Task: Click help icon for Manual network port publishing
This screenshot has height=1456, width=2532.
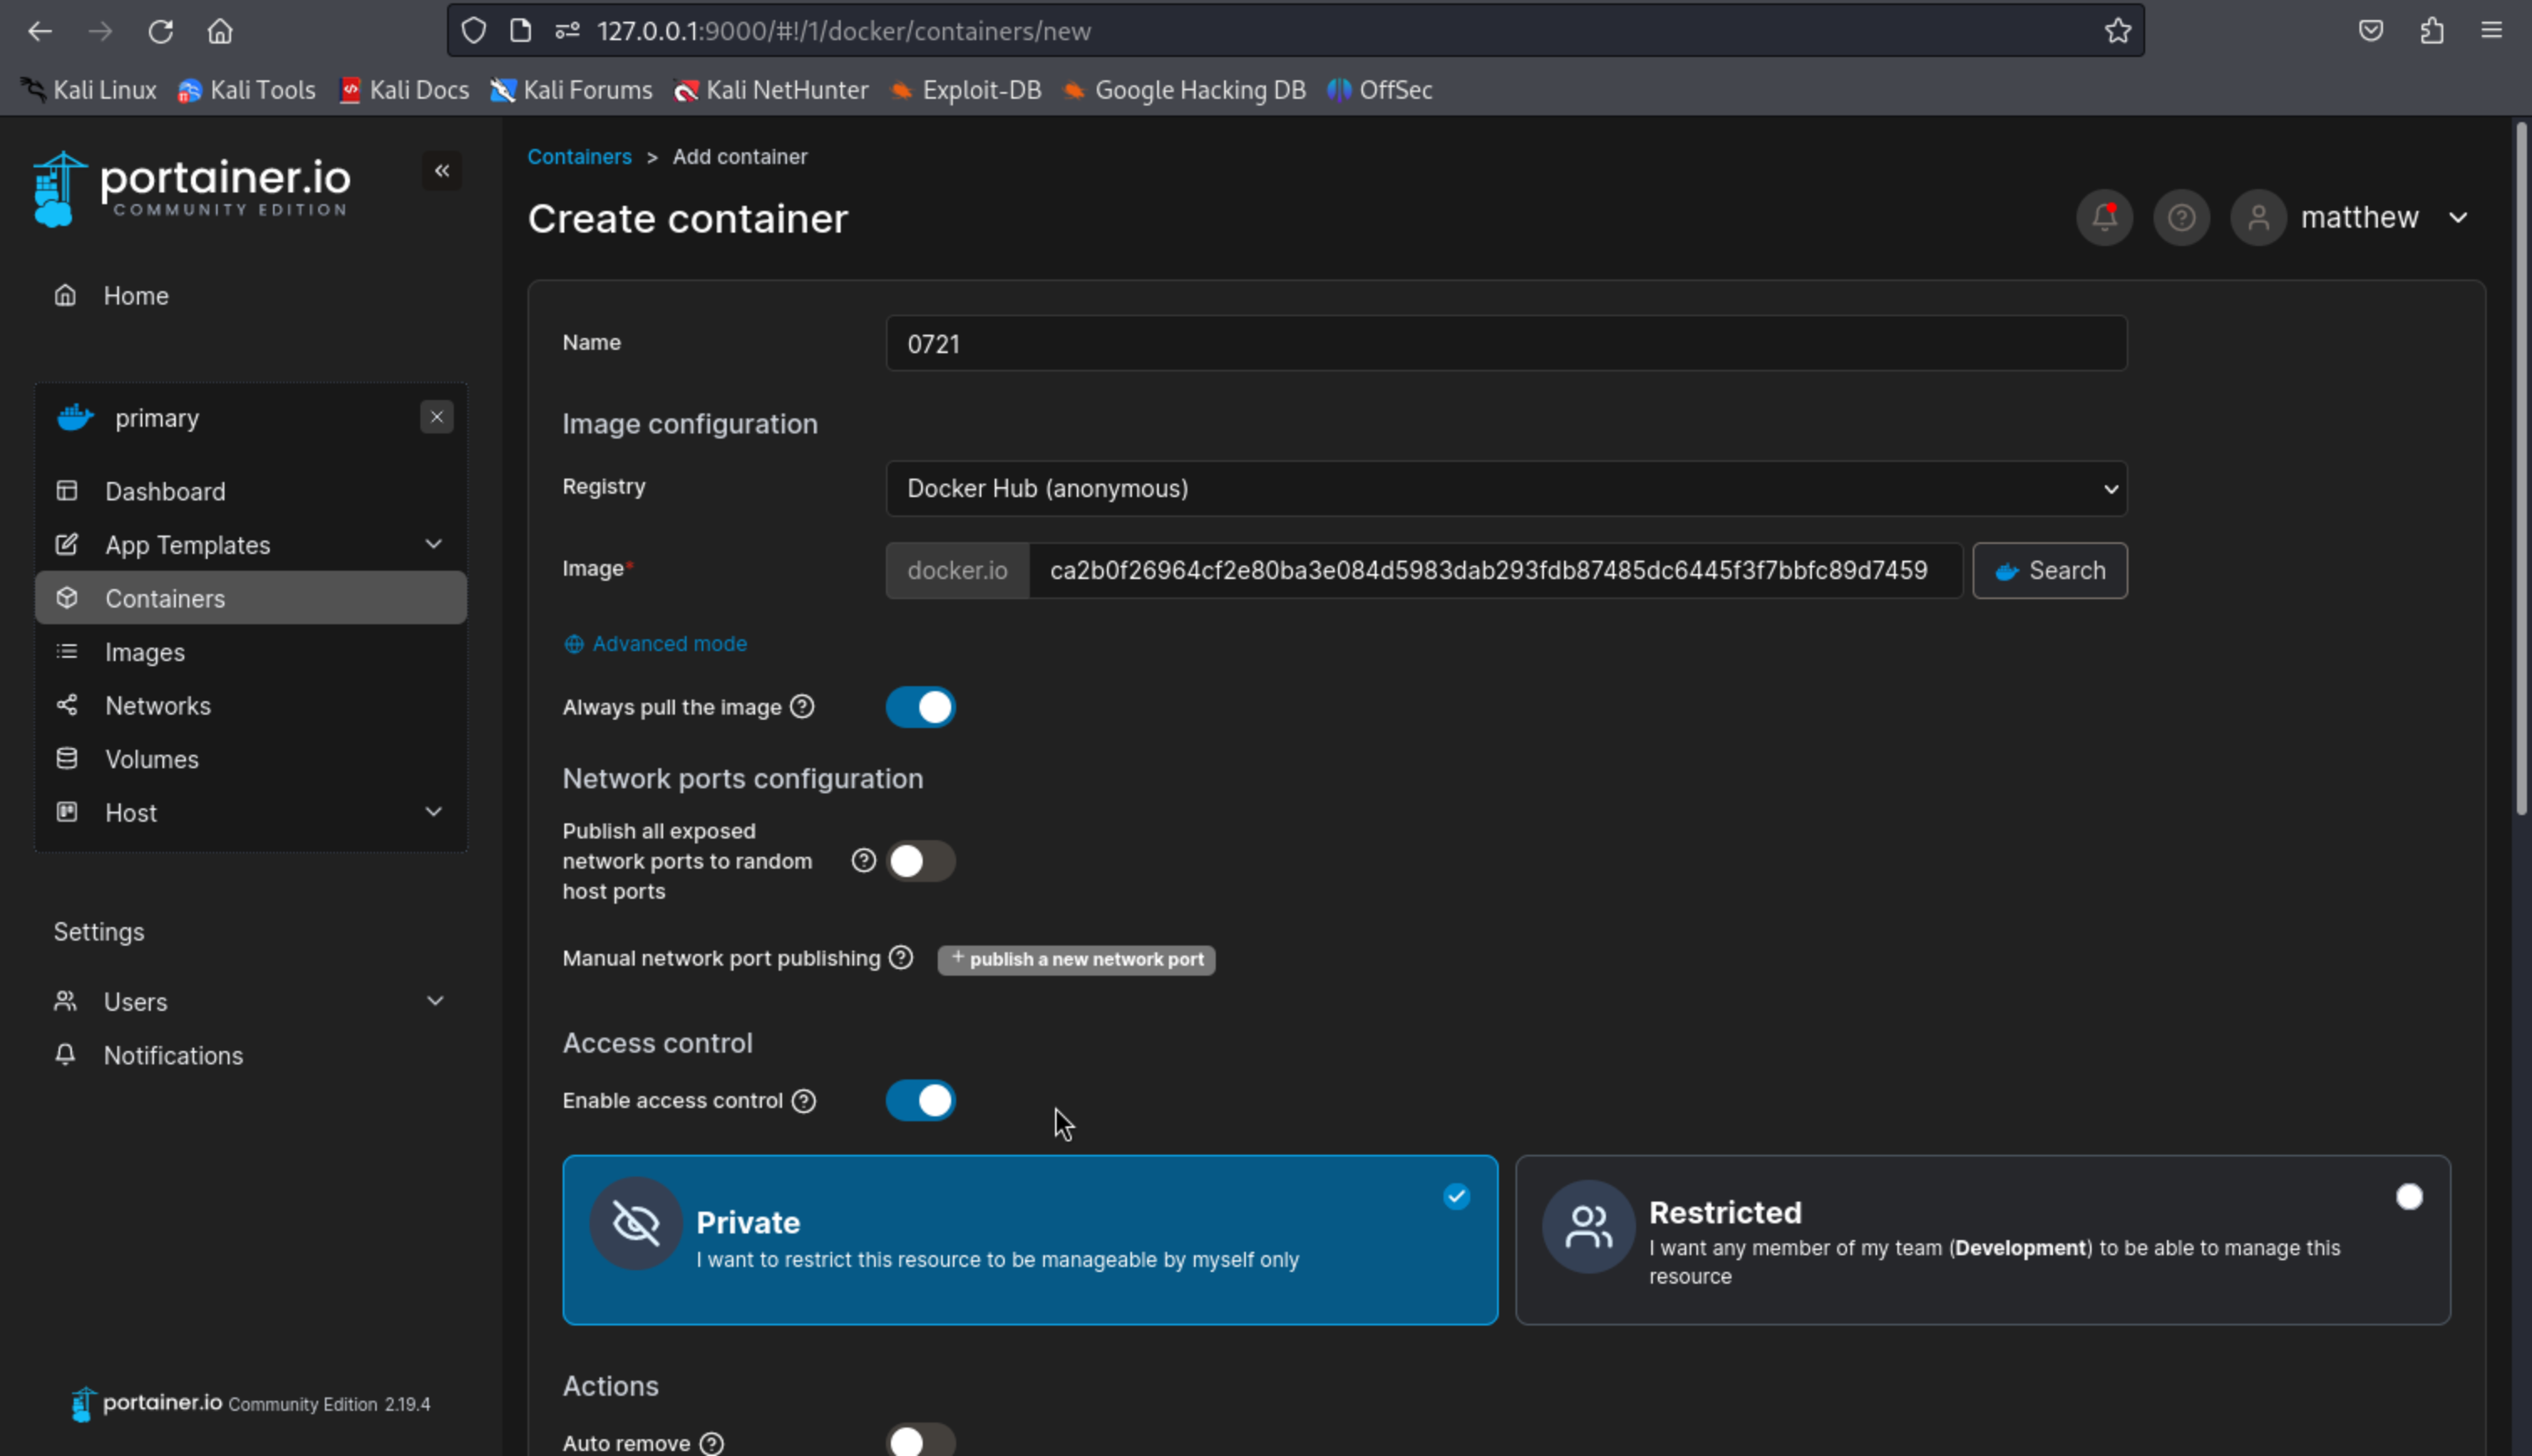Action: click(902, 958)
